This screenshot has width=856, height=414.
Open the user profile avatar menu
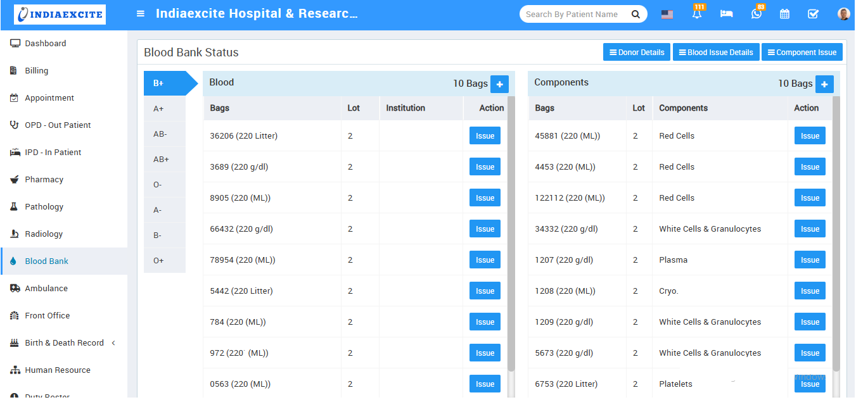[x=843, y=14]
